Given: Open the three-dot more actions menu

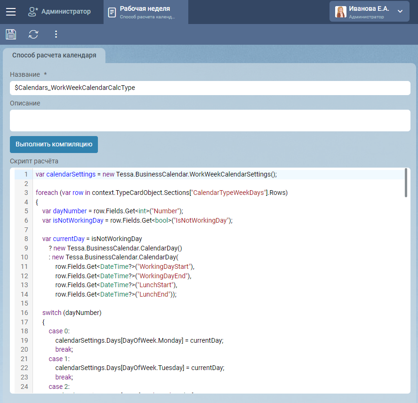Looking at the screenshot, I should pyautogui.click(x=56, y=34).
